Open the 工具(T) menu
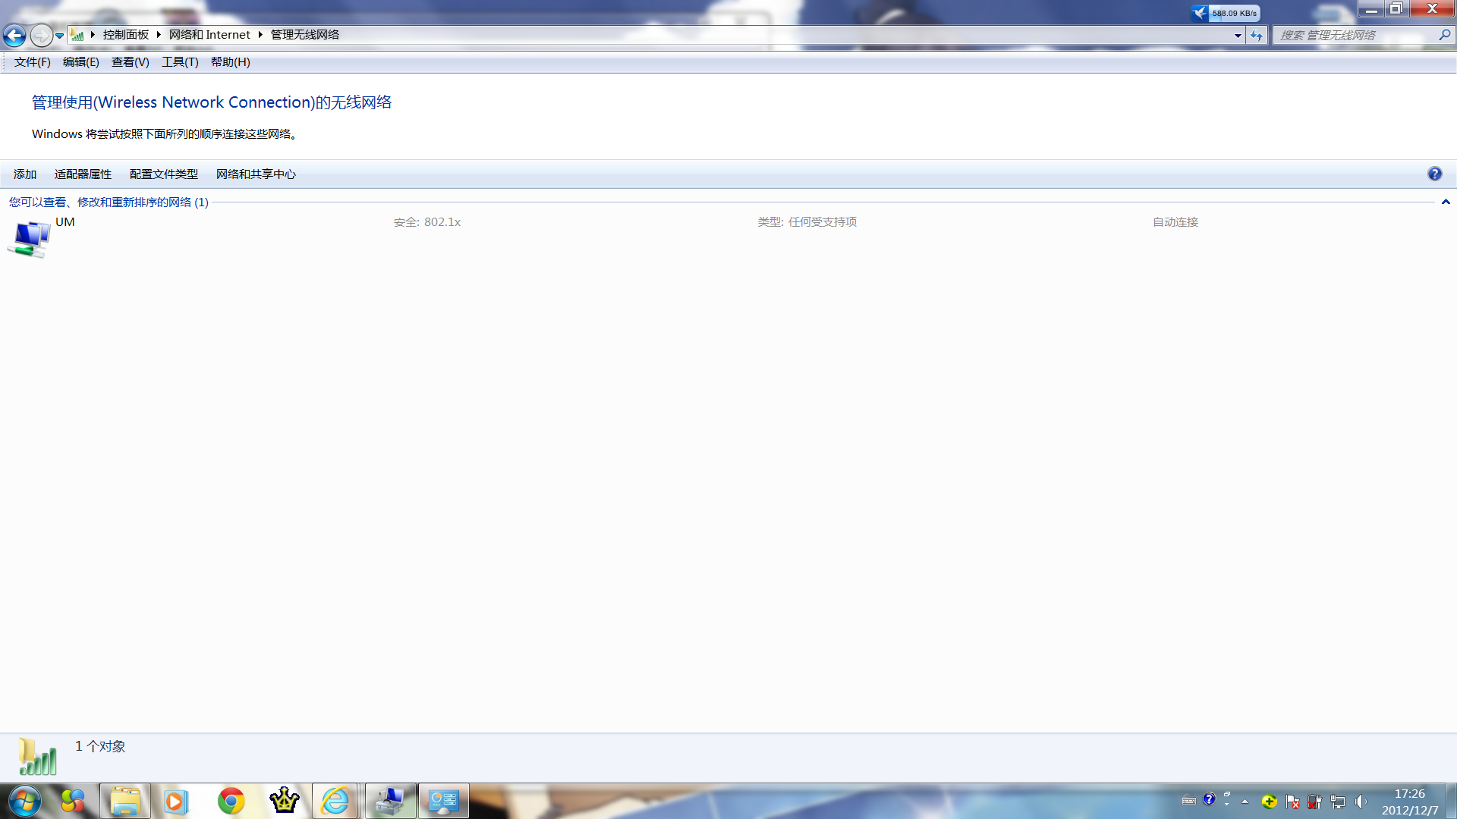Screen dimensions: 1457x819 click(180, 62)
